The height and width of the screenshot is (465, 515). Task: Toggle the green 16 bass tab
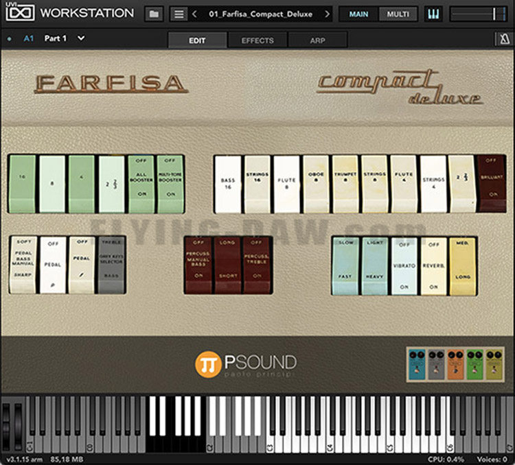(x=23, y=184)
